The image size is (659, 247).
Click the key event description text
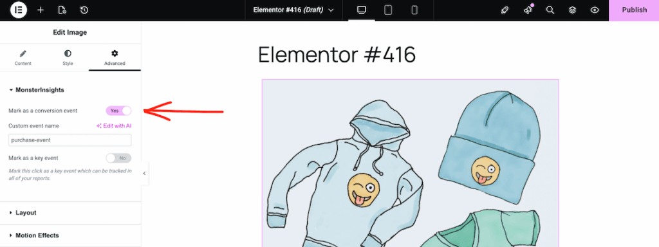coord(70,174)
